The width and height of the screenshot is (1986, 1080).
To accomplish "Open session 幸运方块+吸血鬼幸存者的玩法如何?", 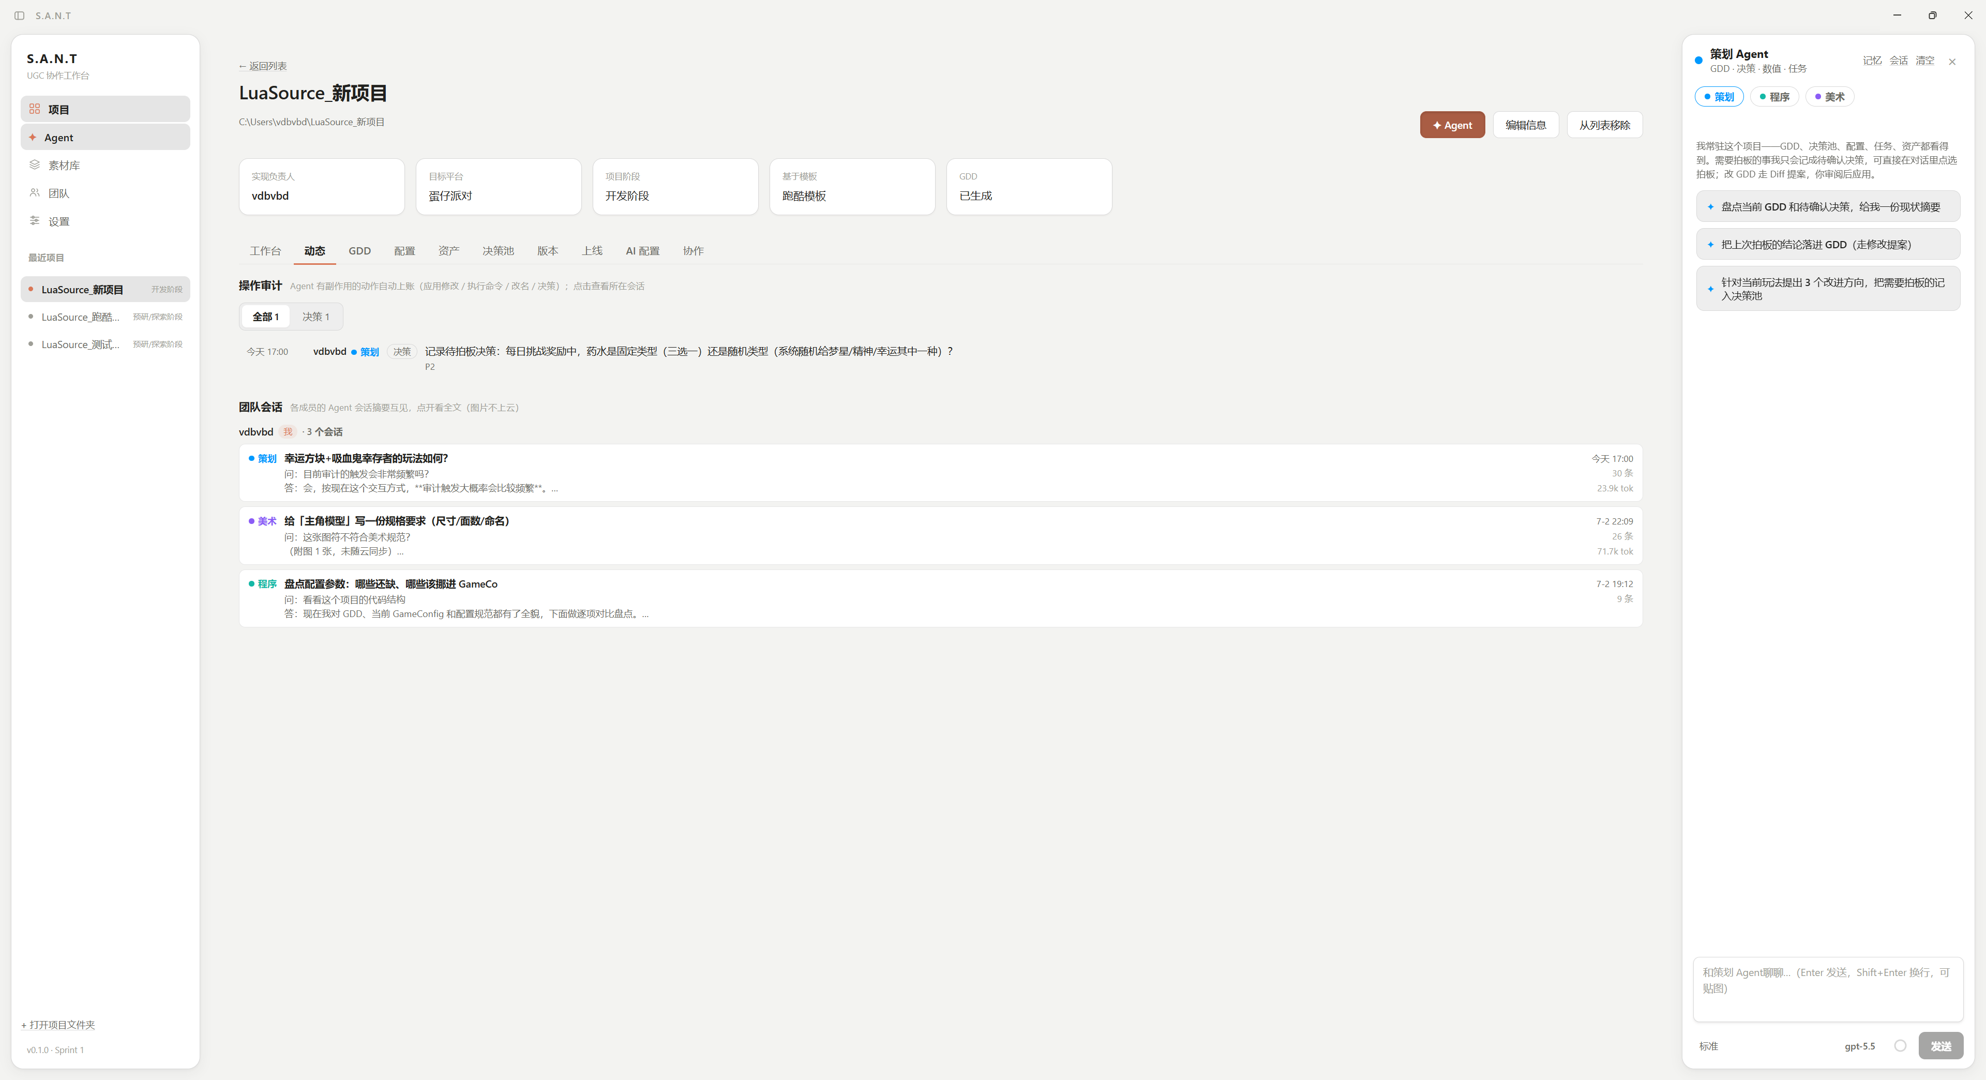I will coord(940,473).
